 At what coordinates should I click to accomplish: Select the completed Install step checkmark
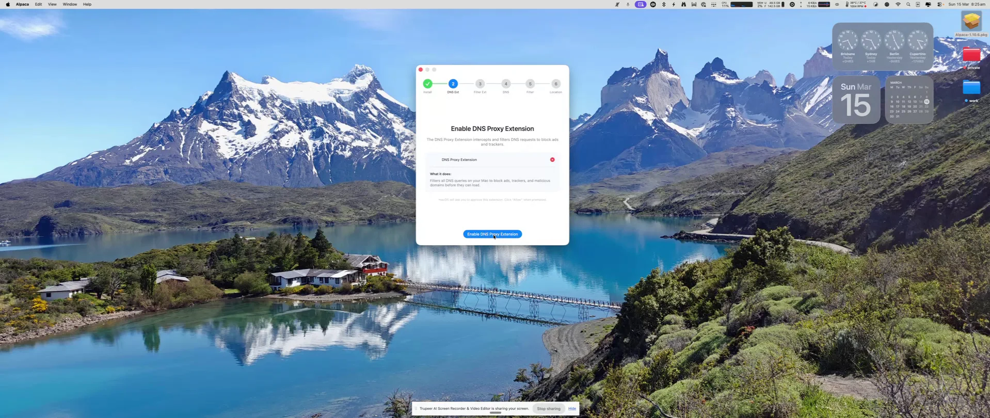point(427,84)
